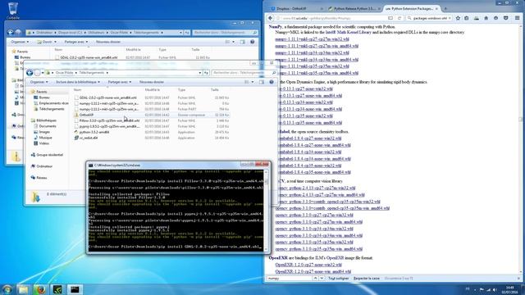Viewport: 525px width, 295px height.
Task: Click Firefox search box 'packages windows whl'
Action: 430,18
